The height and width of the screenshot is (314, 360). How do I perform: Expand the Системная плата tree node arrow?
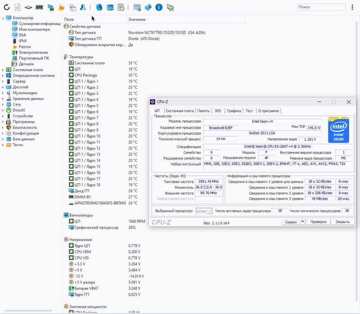(3, 70)
